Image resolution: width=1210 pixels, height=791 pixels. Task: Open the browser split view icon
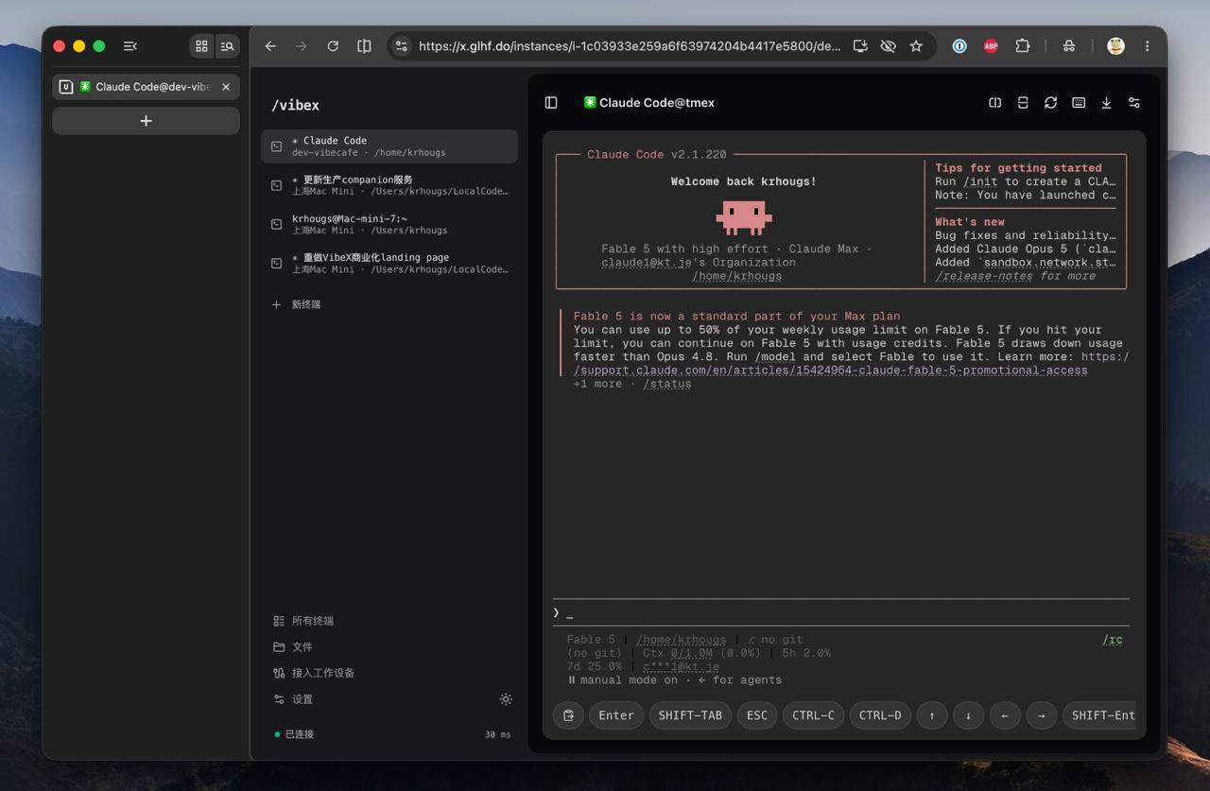point(364,45)
